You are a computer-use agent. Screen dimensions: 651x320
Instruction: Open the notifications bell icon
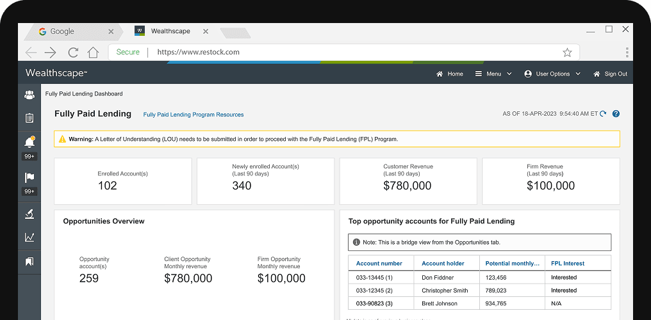[x=29, y=143]
